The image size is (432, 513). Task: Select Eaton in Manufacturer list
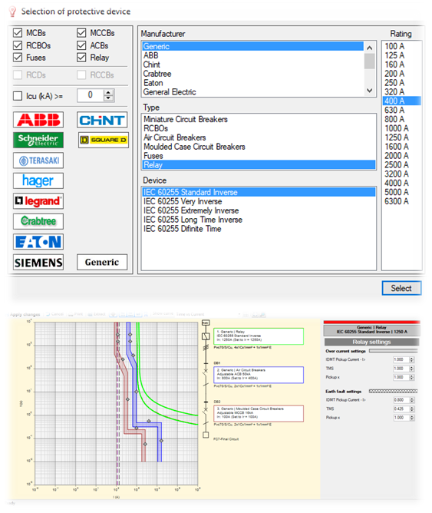click(x=253, y=83)
